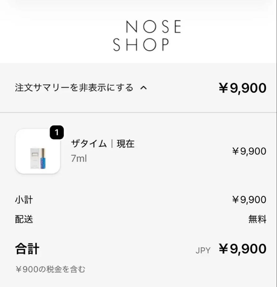Click the 小計 row label
277x287 pixels.
23,200
